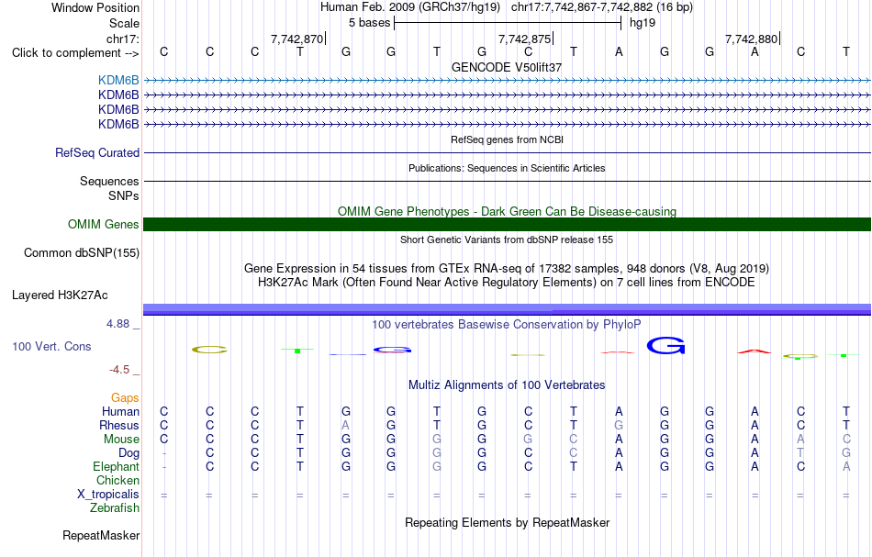This screenshot has height=557, width=872.
Task: Click 'Publications: Sequences in Scientific Articles' title
Action: [507, 168]
